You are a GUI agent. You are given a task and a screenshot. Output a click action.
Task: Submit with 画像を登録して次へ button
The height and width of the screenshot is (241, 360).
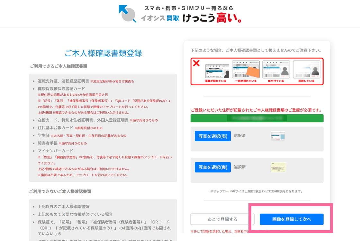[292, 219]
